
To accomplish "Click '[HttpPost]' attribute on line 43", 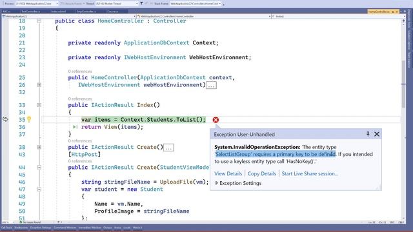I will 85,155.
